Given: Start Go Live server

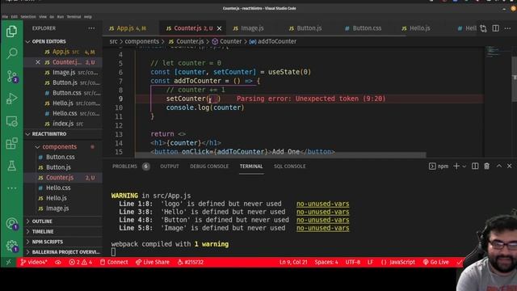Looking at the screenshot, I should tap(436, 262).
